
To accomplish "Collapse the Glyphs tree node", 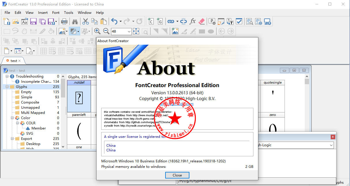I will (7, 87).
